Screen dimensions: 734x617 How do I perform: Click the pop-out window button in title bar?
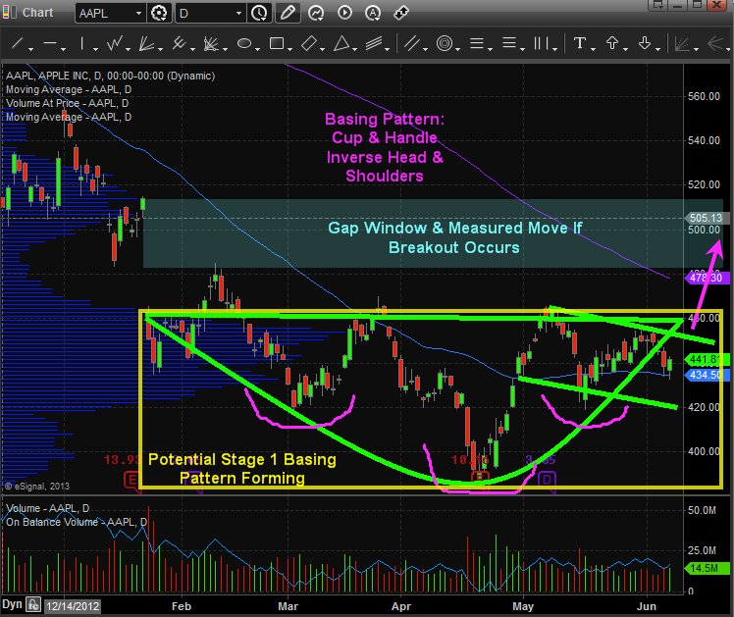[x=658, y=5]
